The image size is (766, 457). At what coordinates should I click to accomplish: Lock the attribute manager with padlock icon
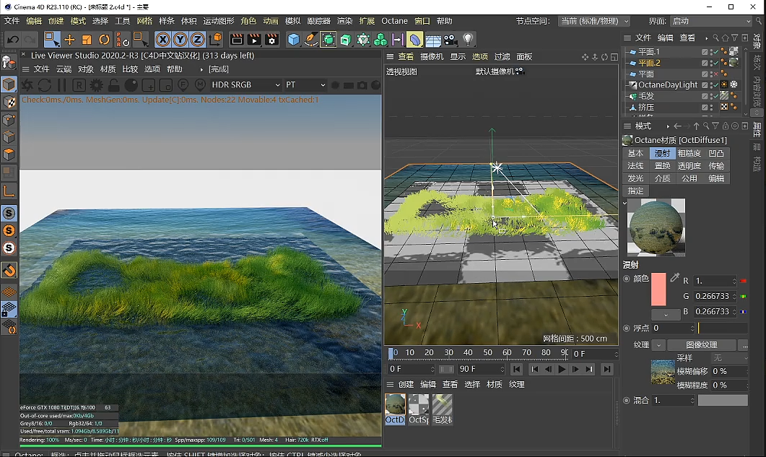click(x=726, y=126)
